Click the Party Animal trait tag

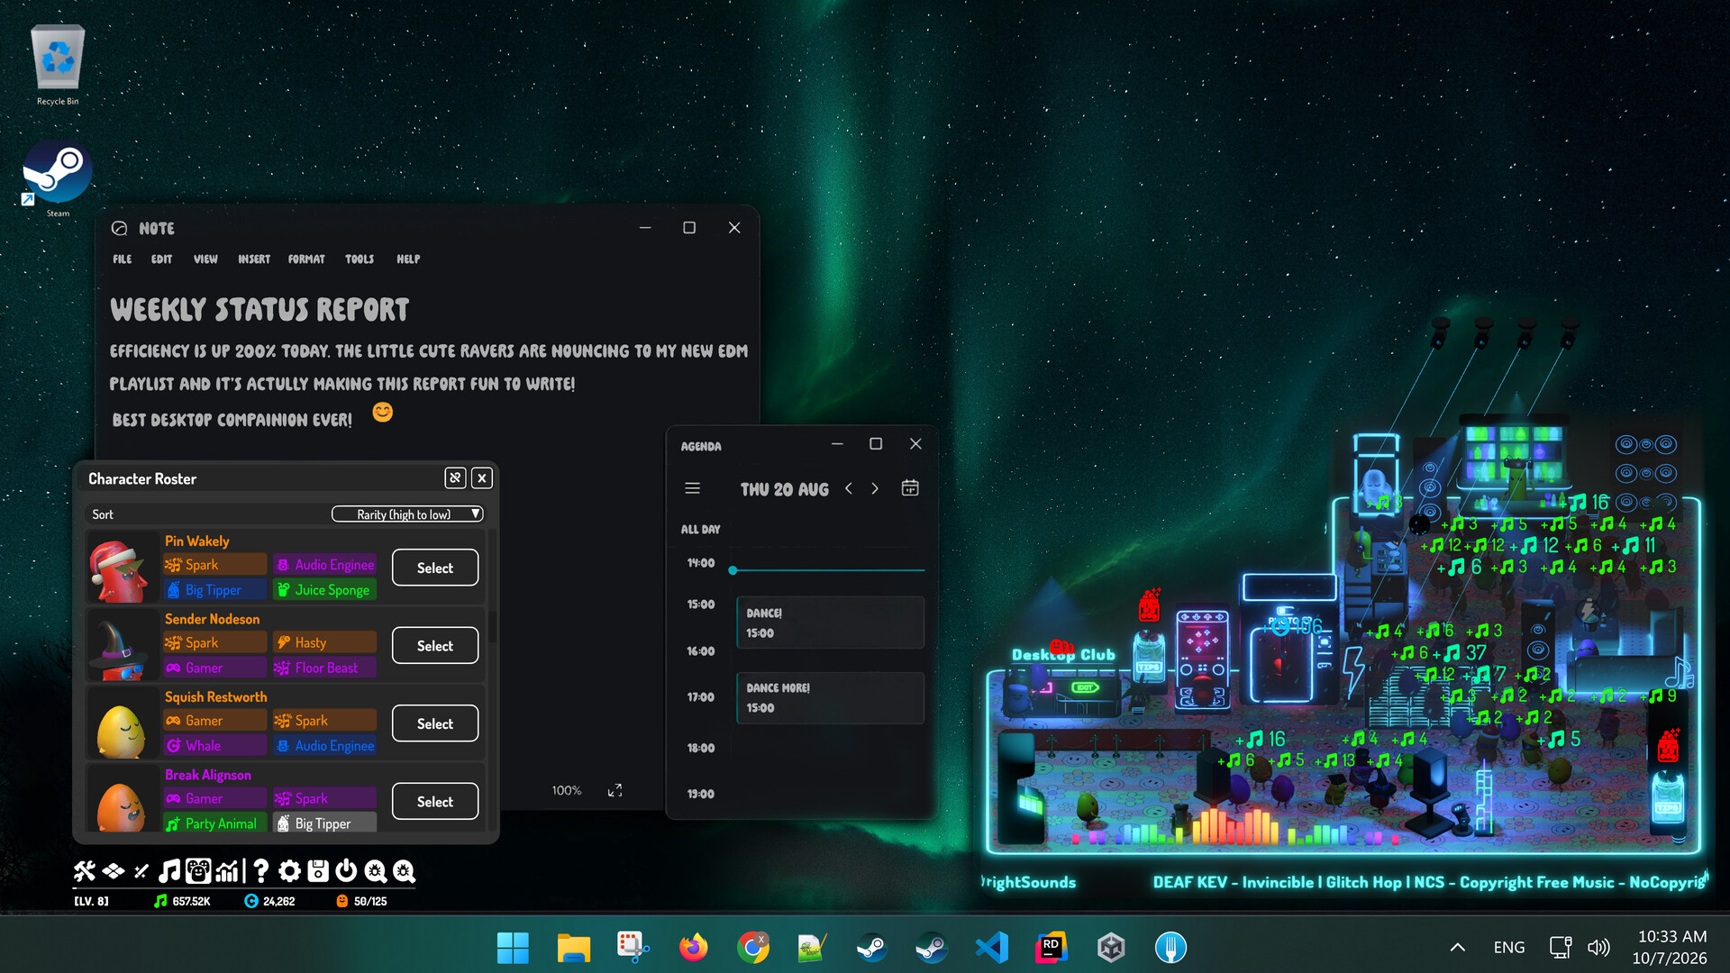point(214,823)
